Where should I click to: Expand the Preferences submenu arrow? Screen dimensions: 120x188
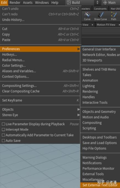click(x=78, y=49)
